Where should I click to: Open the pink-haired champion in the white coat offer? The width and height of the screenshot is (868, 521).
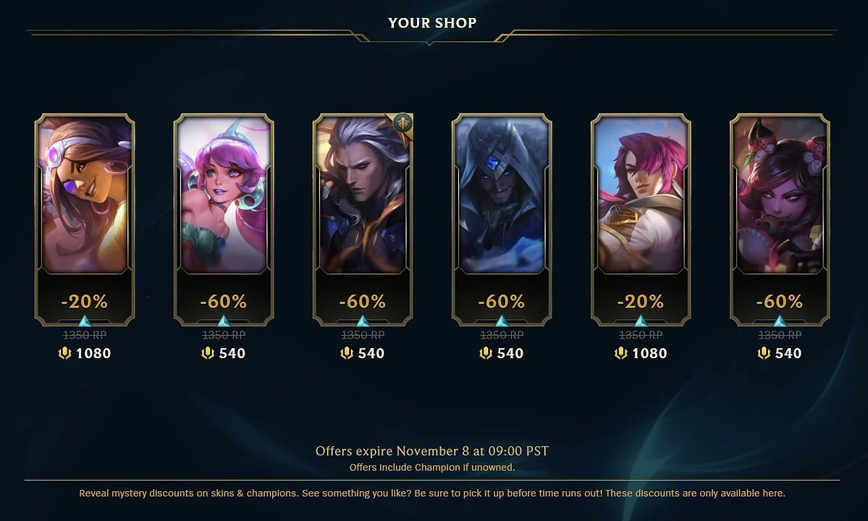[641, 219]
